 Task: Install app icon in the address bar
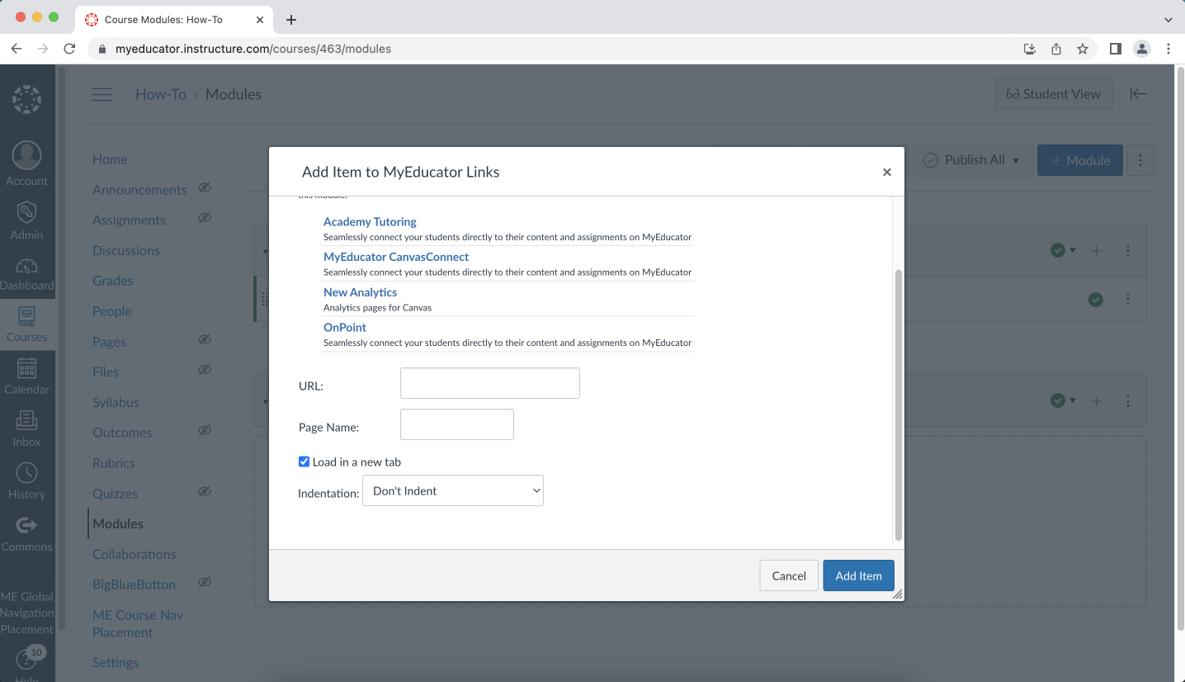click(1030, 49)
